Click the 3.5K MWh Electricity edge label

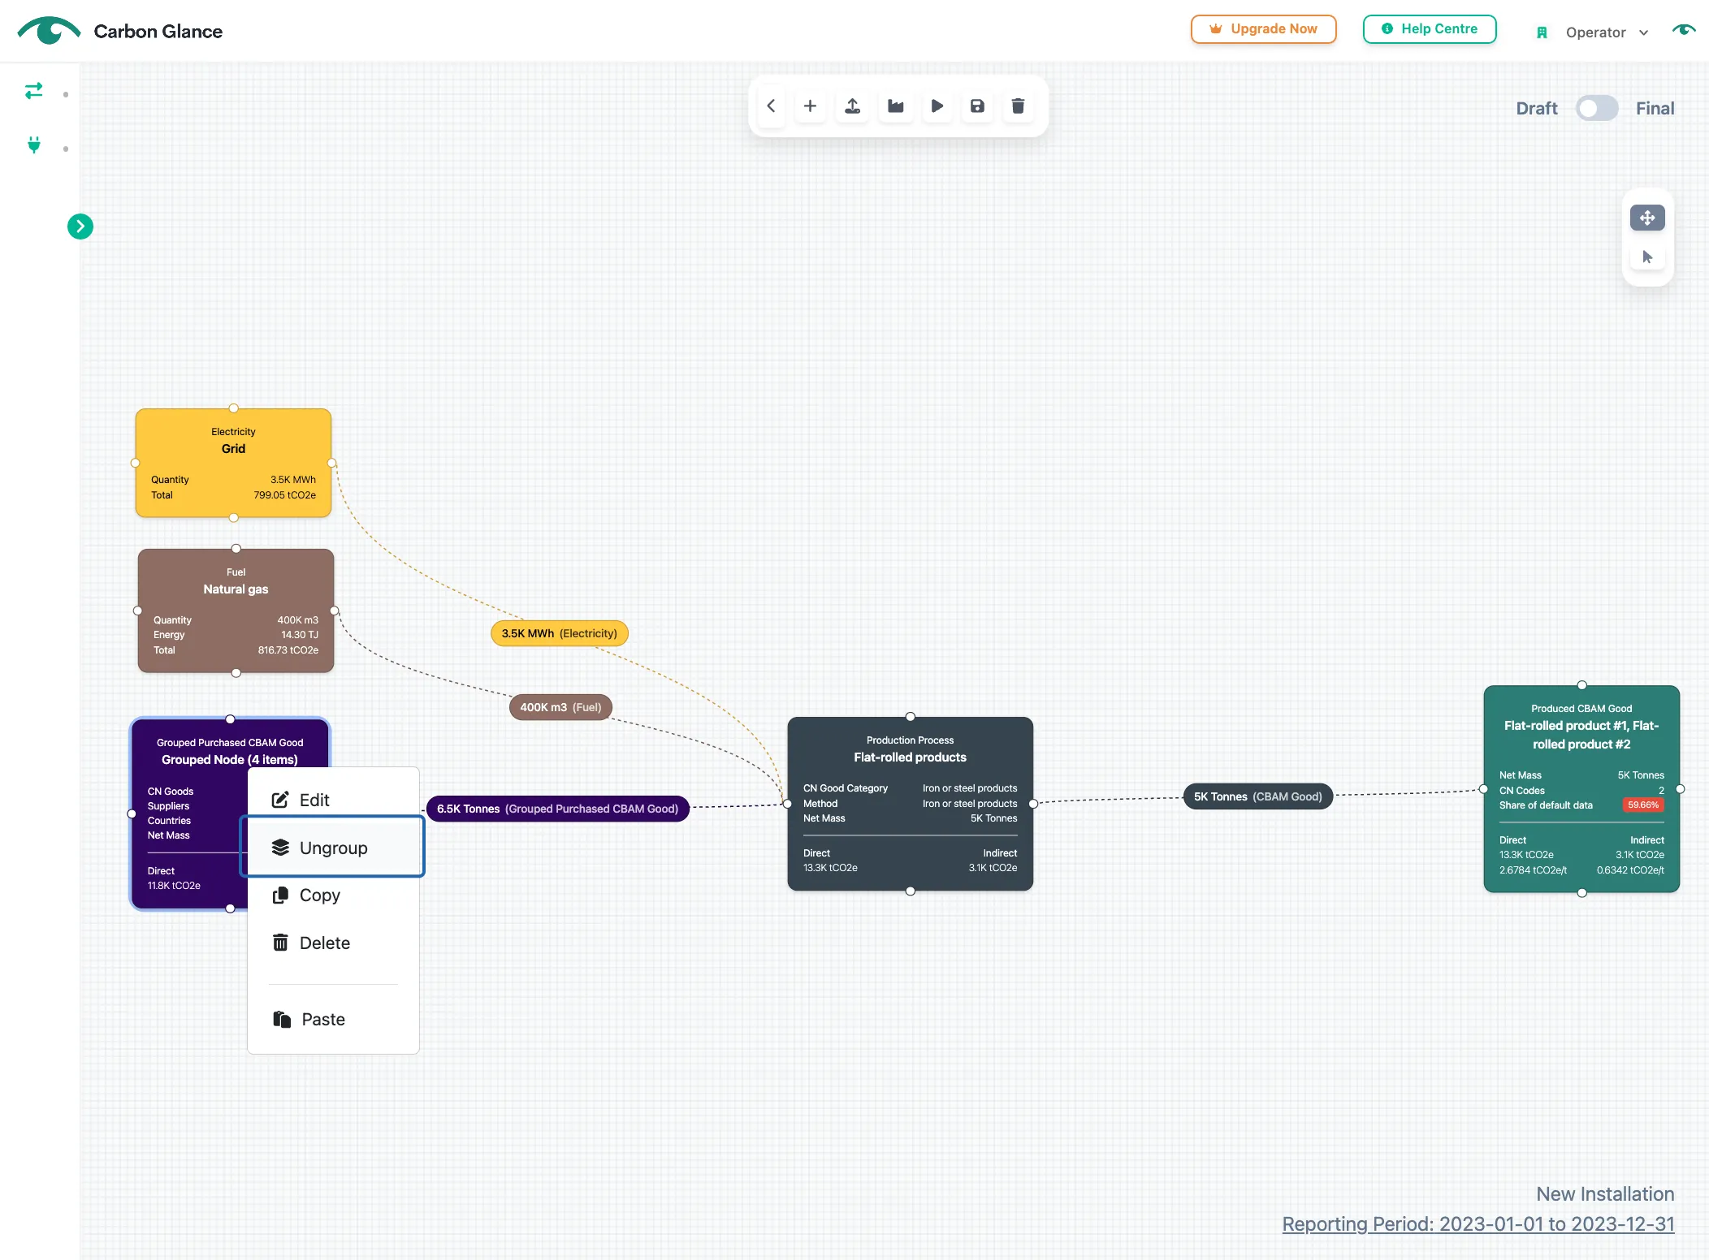tap(559, 633)
